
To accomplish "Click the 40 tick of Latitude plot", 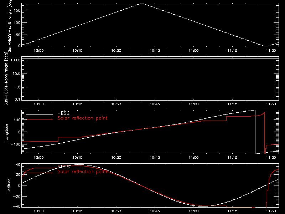I will (18, 165).
